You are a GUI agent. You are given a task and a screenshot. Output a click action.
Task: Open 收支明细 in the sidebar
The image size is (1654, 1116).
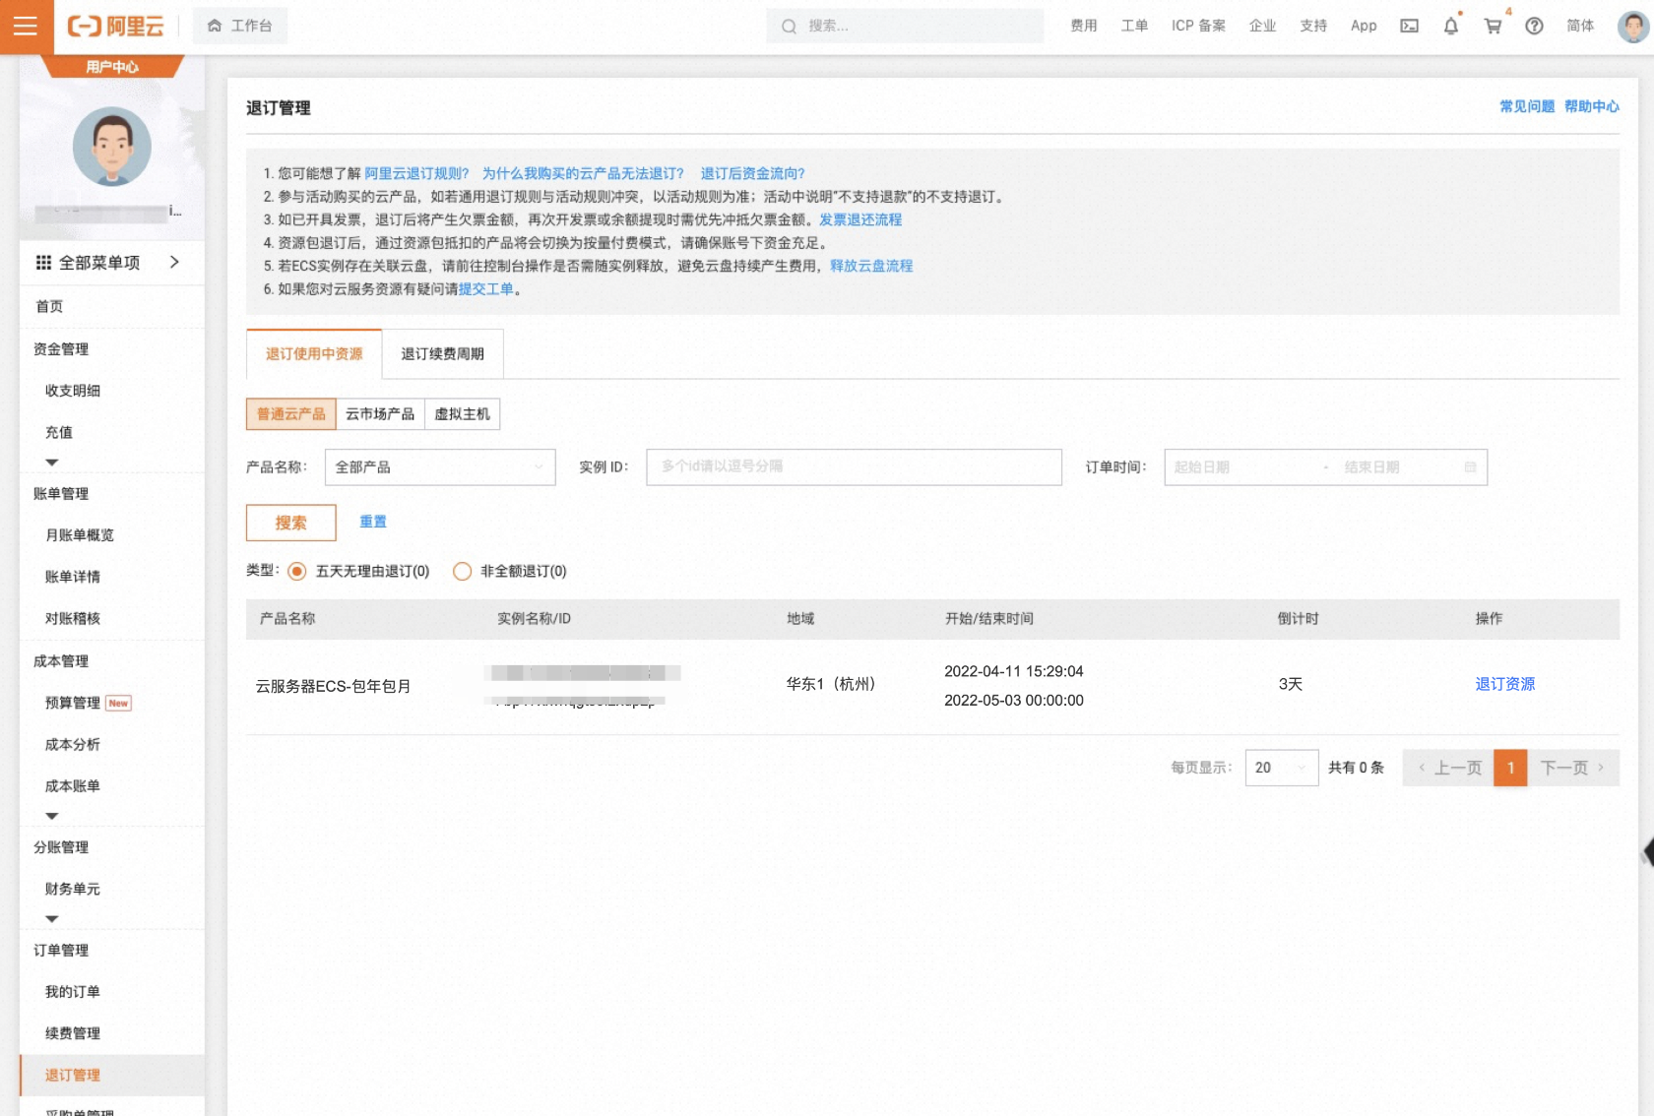pyautogui.click(x=73, y=391)
